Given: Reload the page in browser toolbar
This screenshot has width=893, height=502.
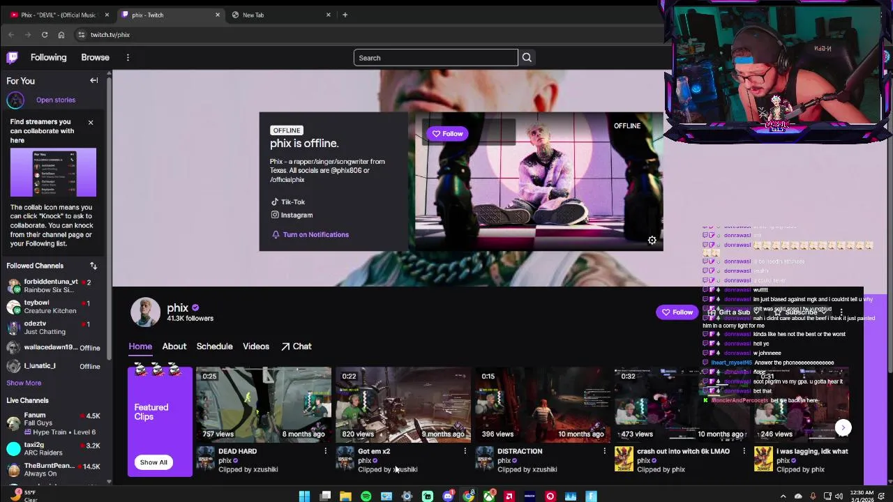Looking at the screenshot, I should [44, 35].
